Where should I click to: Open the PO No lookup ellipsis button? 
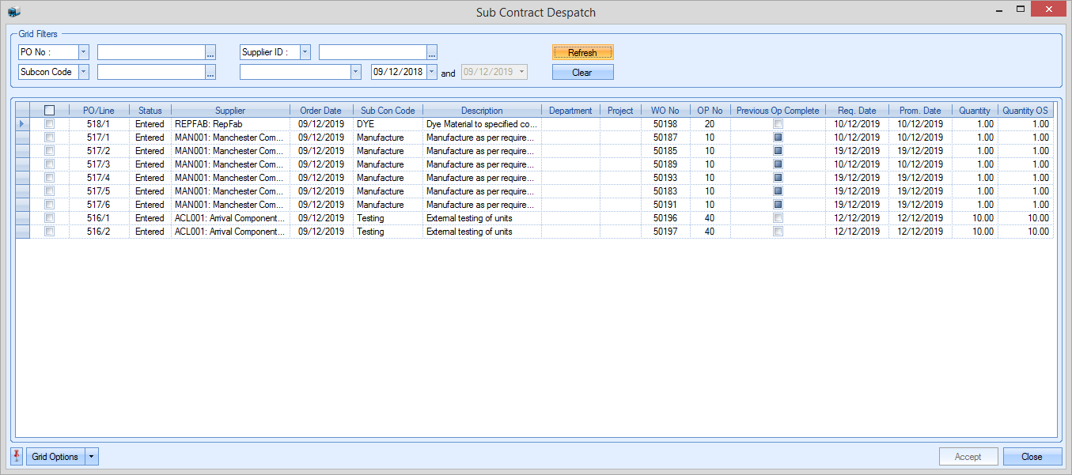(210, 53)
